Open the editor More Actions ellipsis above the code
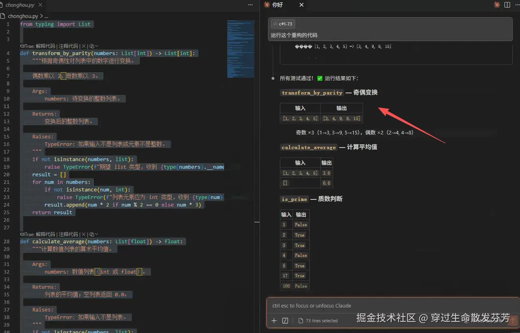This screenshot has width=520, height=333. click(250, 5)
